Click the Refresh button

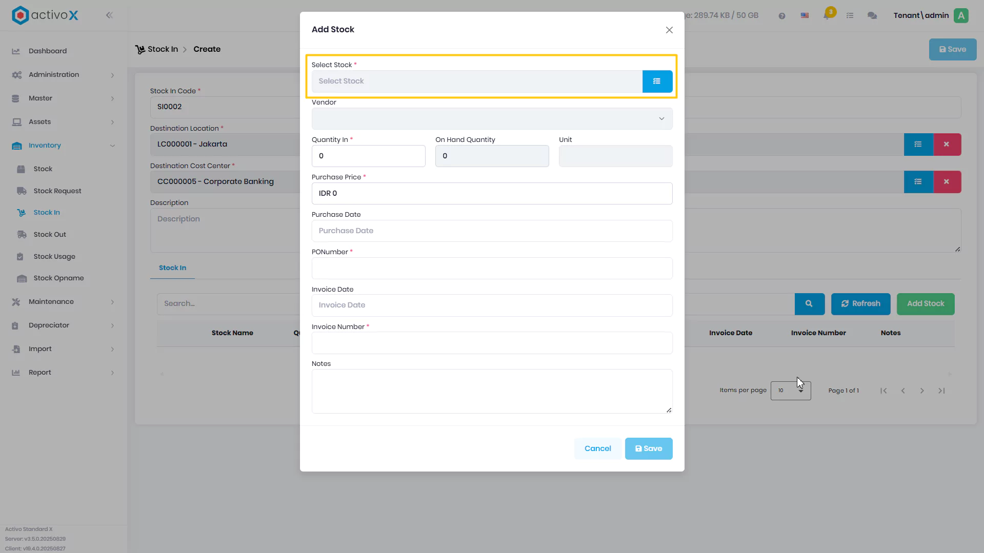[860, 304]
